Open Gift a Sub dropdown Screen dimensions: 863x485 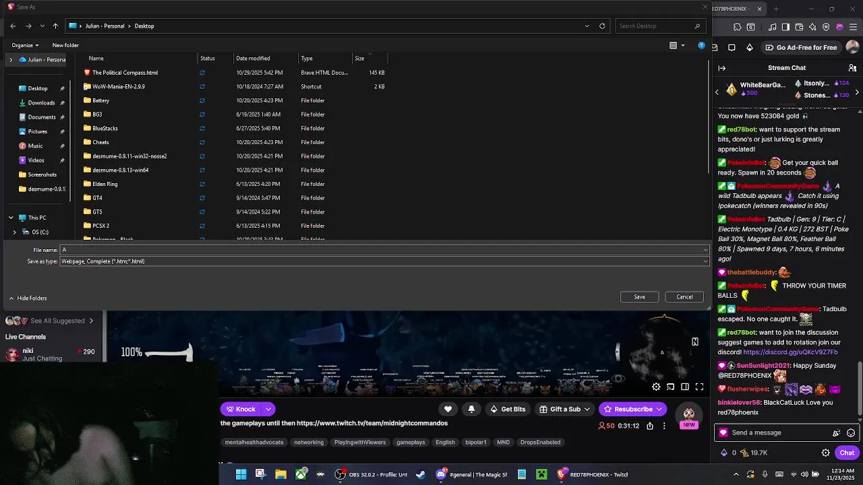[565, 409]
